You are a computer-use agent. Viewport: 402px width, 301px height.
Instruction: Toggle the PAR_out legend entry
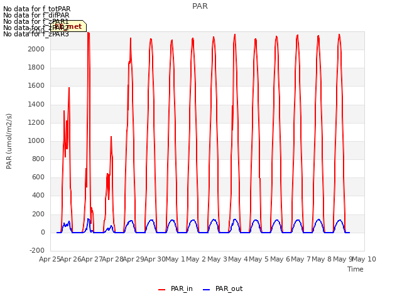(x=222, y=288)
